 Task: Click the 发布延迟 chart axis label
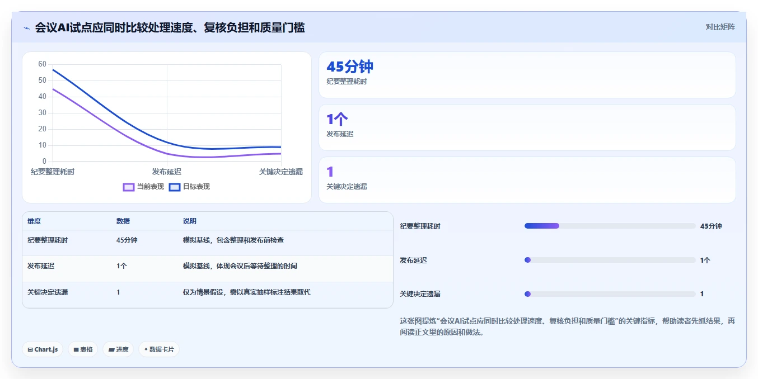[167, 172]
